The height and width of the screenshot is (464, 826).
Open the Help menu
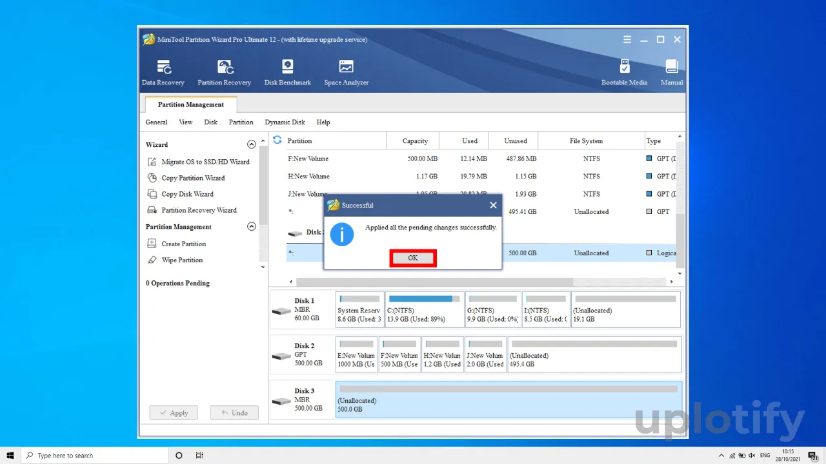pyautogui.click(x=323, y=122)
